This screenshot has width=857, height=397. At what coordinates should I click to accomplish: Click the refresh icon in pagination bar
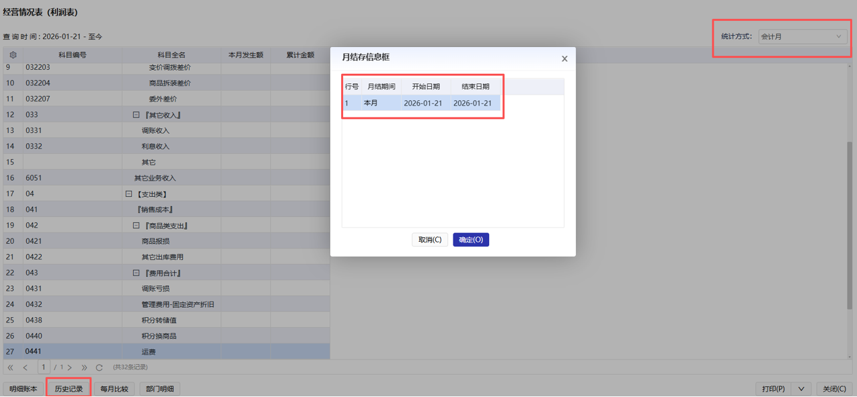[x=100, y=367]
